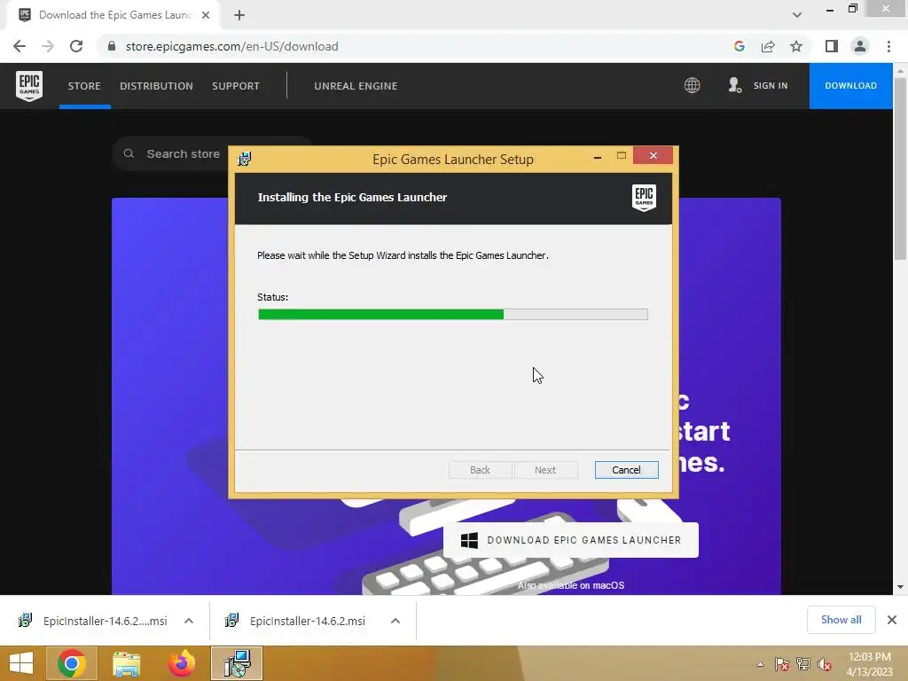Click the search magnifier icon in store search
Image resolution: width=908 pixels, height=681 pixels.
pos(129,153)
